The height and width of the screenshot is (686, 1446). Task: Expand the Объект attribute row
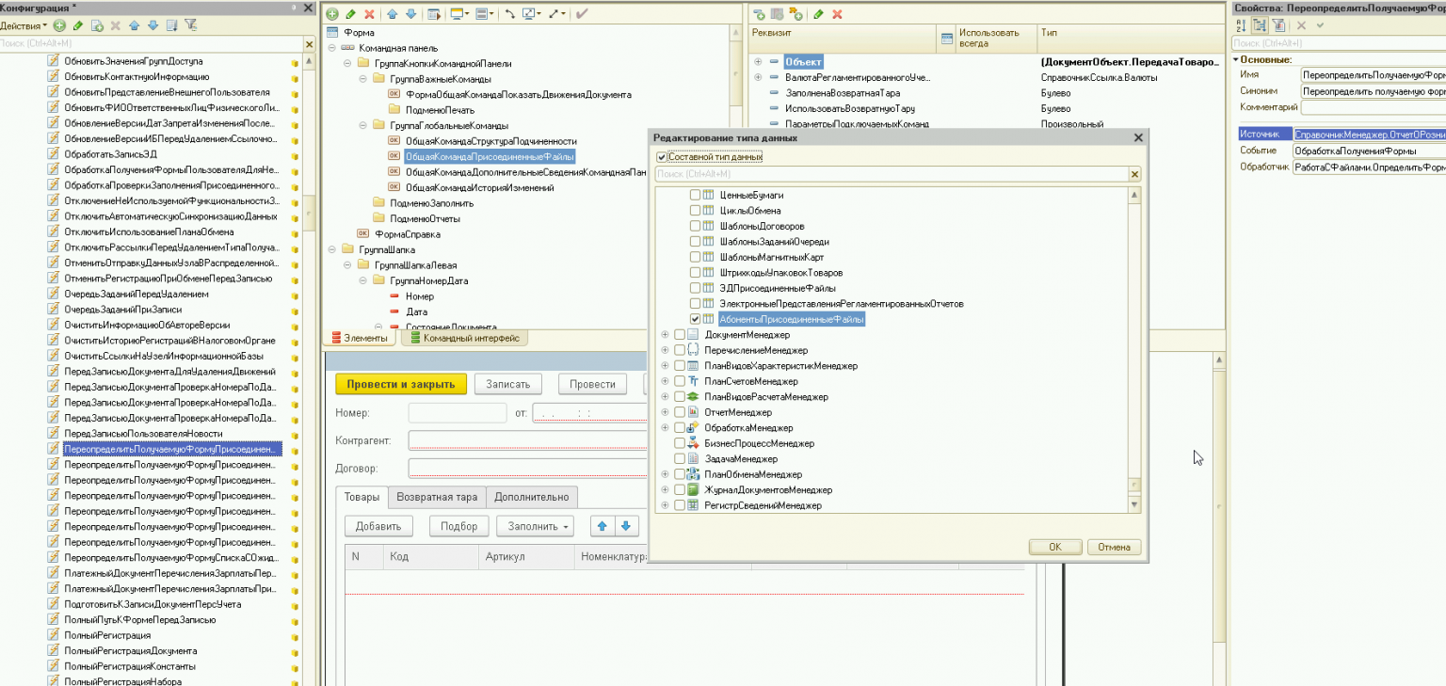tap(758, 62)
